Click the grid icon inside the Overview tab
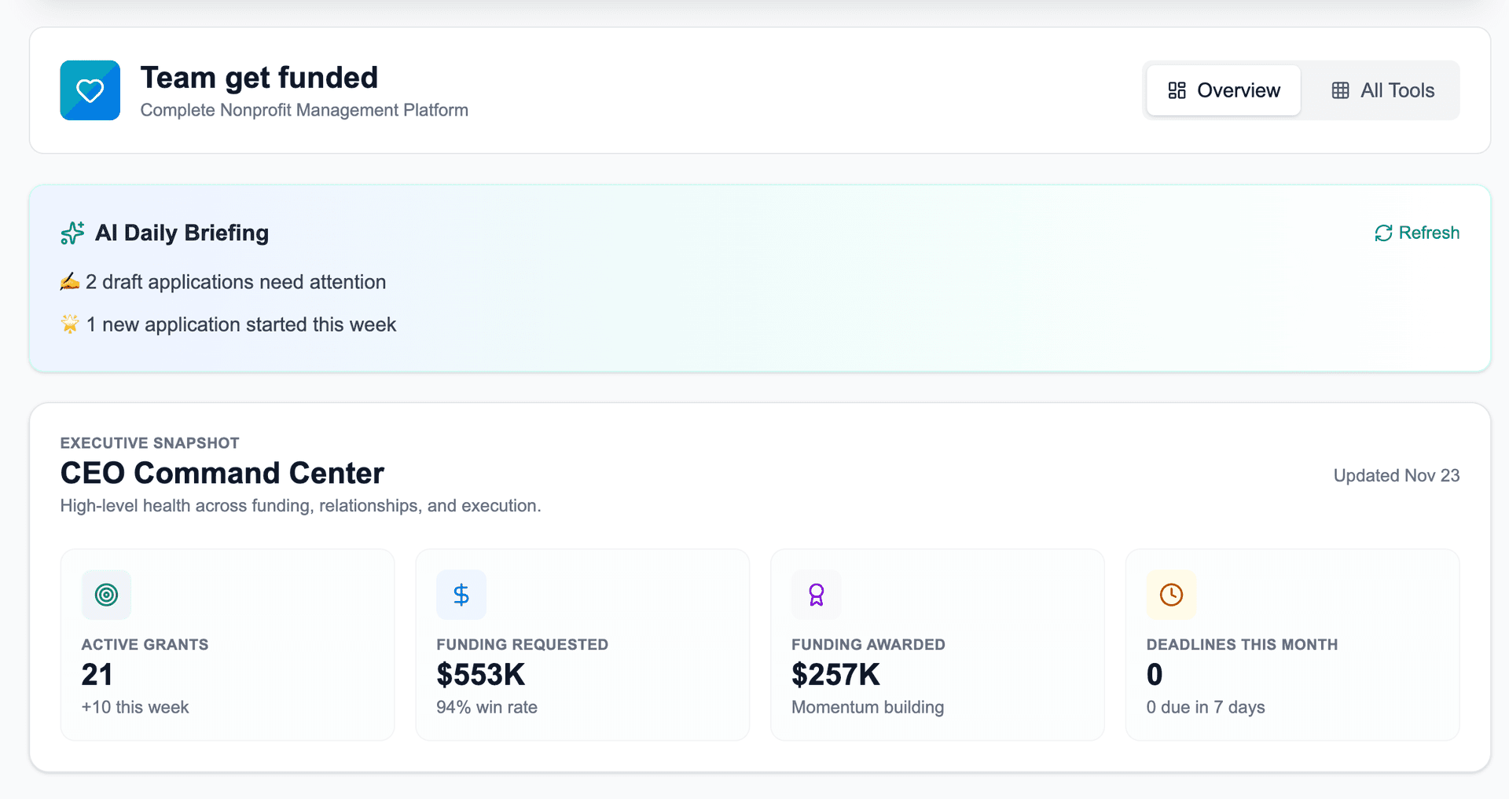The width and height of the screenshot is (1509, 799). (x=1177, y=90)
